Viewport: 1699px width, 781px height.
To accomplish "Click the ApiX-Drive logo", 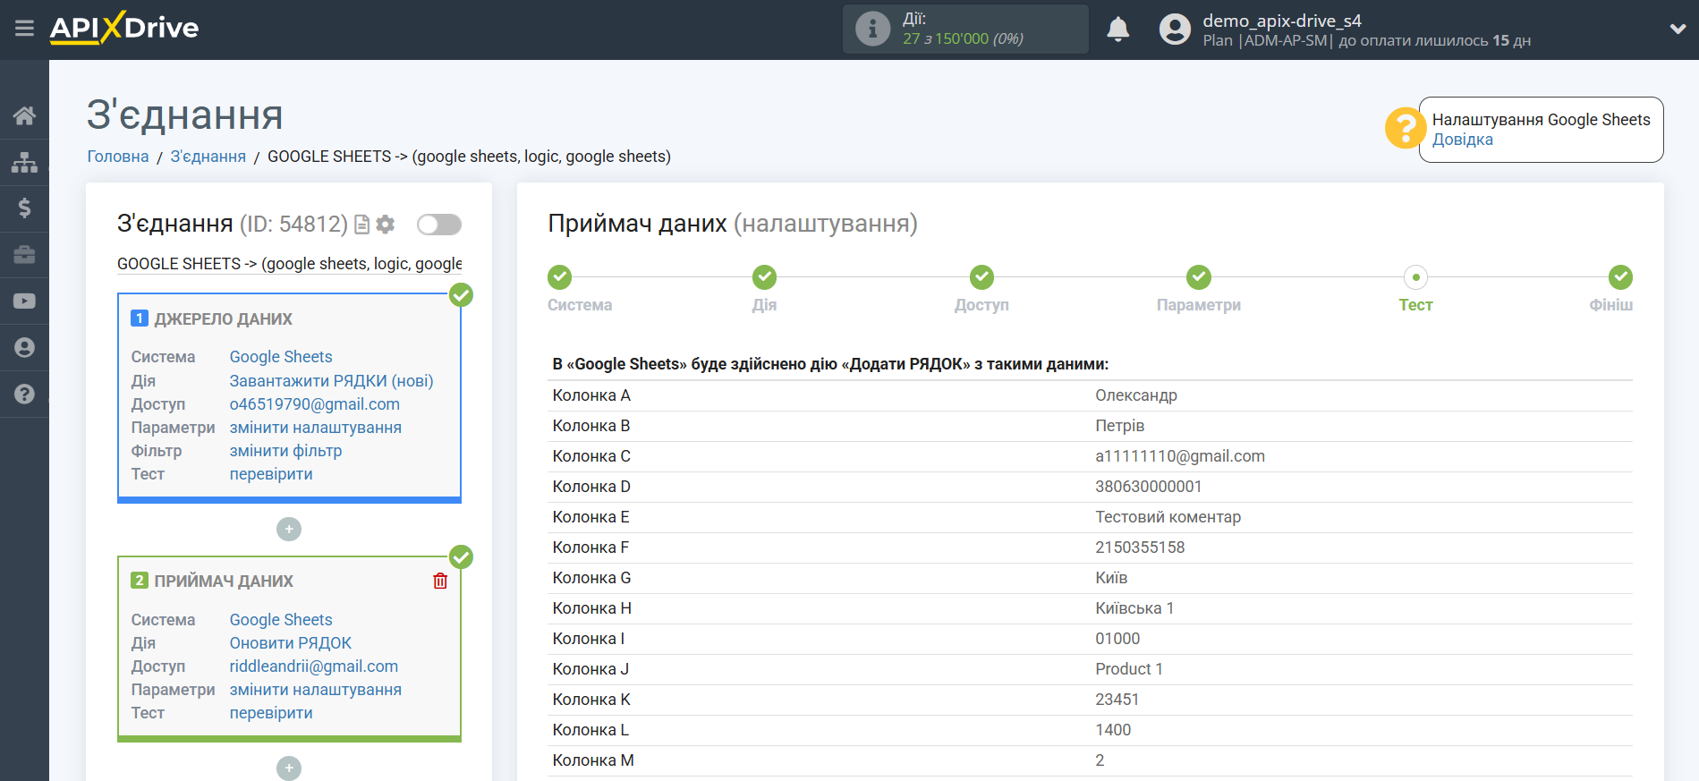I will 124,28.
